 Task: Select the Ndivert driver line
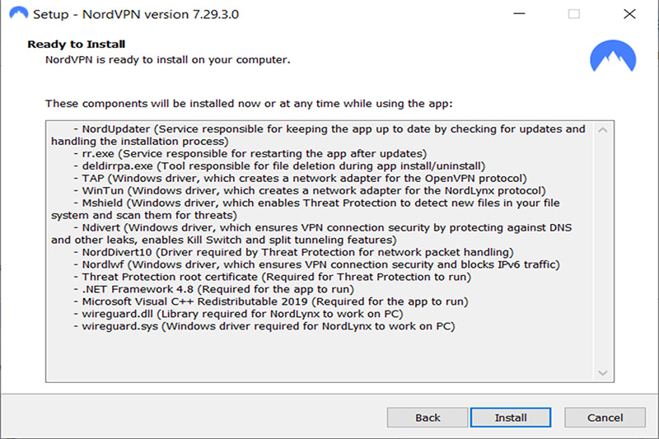(x=311, y=234)
